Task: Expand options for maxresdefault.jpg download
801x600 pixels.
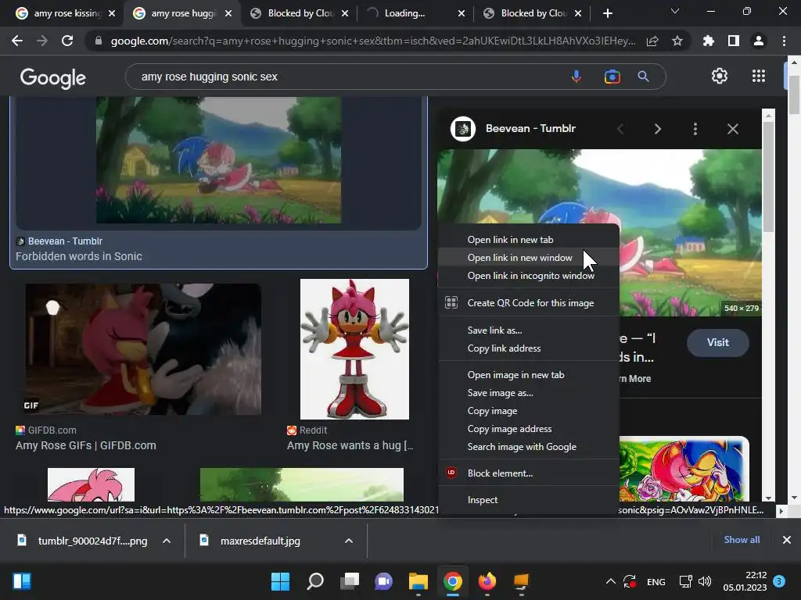Action: tap(349, 541)
